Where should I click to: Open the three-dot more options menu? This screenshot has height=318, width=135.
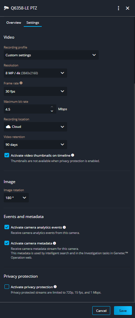(x=119, y=8)
